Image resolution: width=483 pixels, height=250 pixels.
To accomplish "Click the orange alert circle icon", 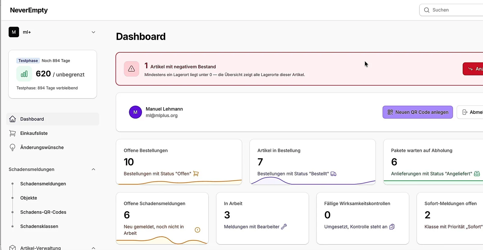I will tap(197, 230).
